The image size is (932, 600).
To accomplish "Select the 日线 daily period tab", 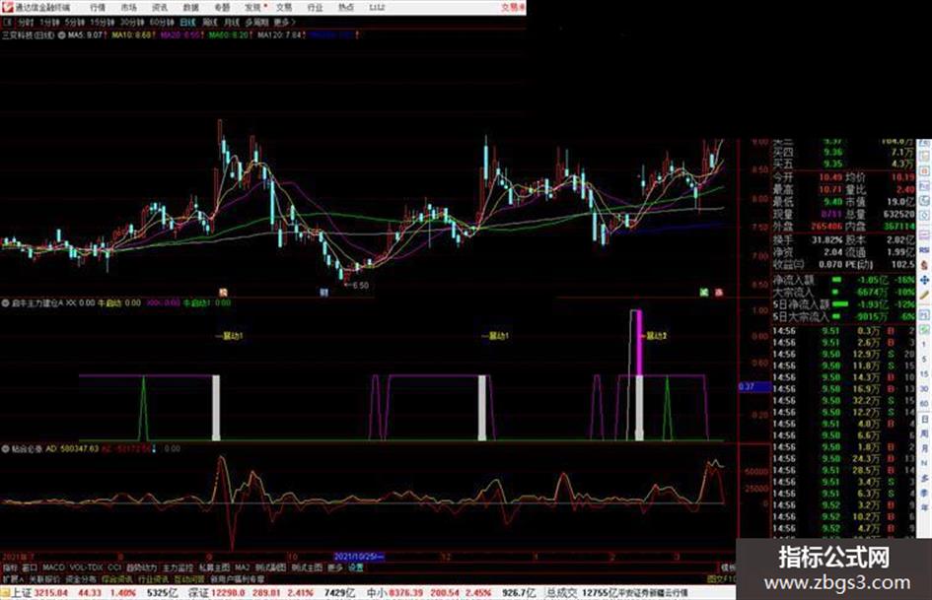I will coord(187,23).
